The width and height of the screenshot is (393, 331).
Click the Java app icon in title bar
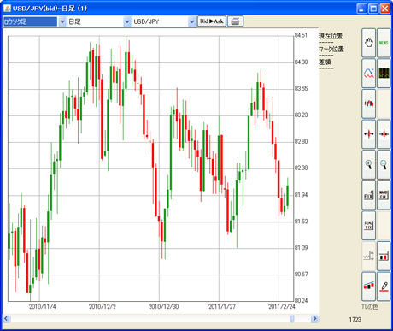point(7,8)
